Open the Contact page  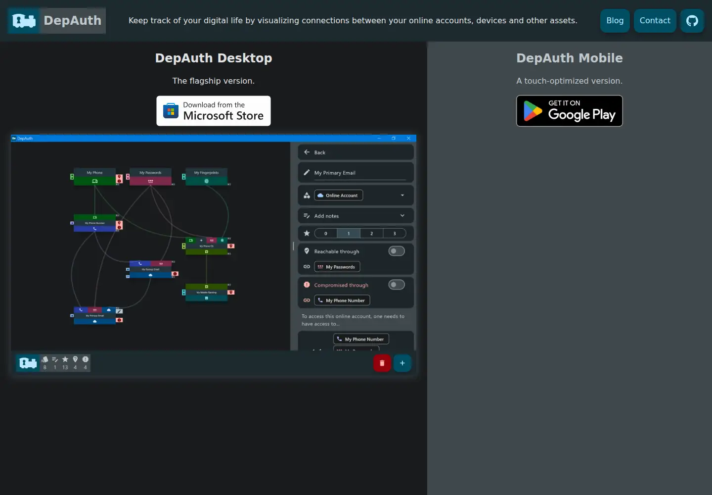[655, 21]
